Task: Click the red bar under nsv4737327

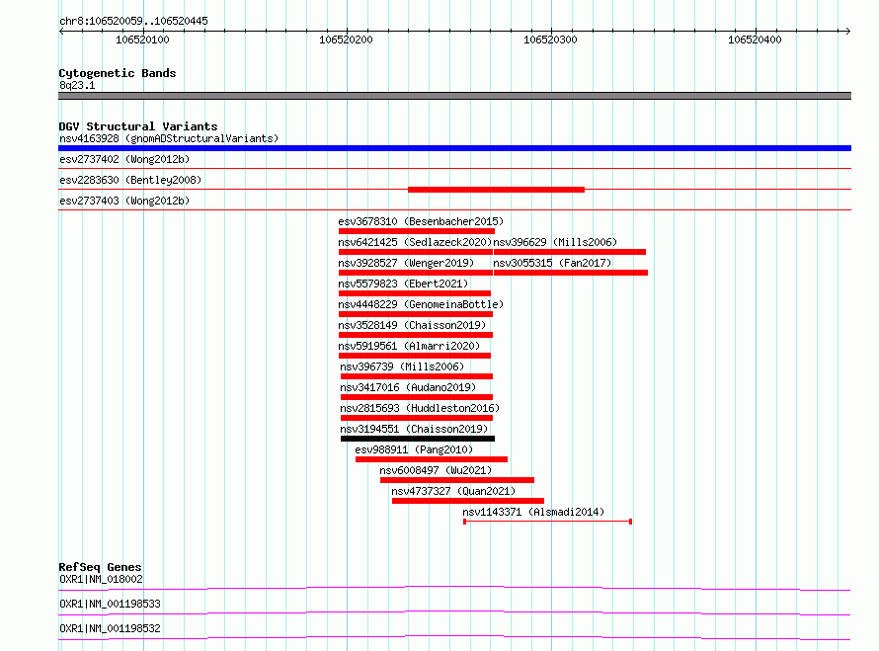Action: pyautogui.click(x=468, y=501)
